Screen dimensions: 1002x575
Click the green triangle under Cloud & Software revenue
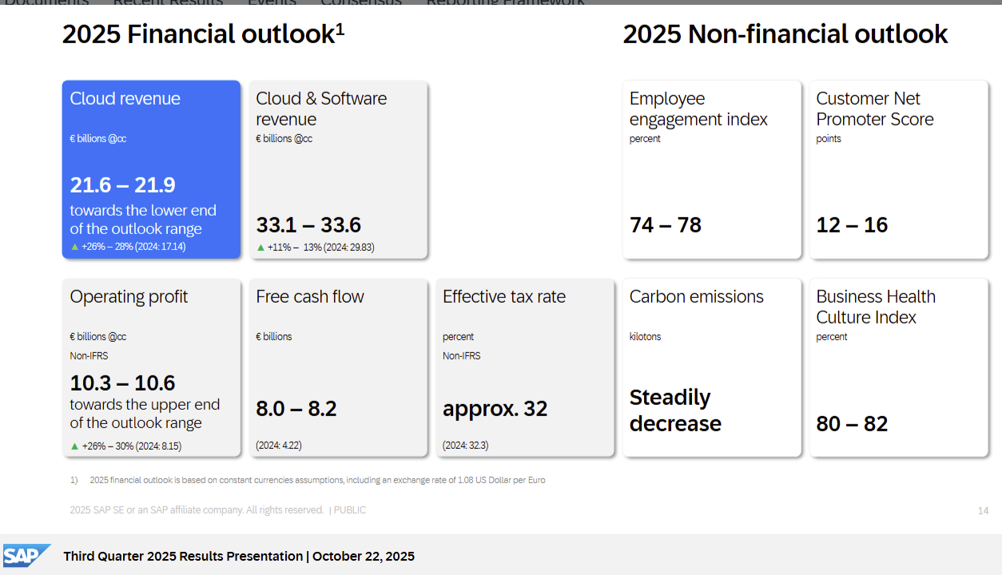tap(260, 248)
